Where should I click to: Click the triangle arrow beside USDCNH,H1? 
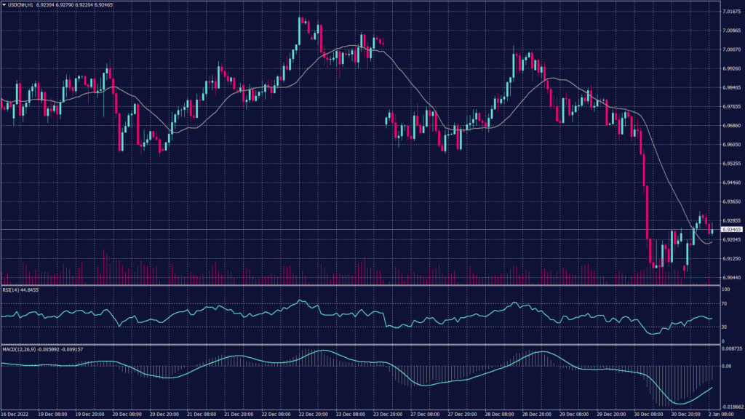coord(4,4)
